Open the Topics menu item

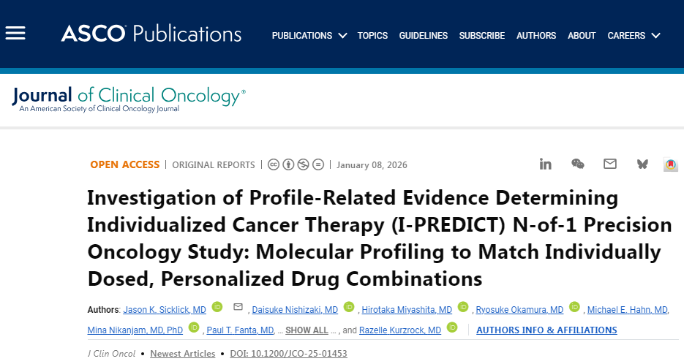click(x=372, y=35)
